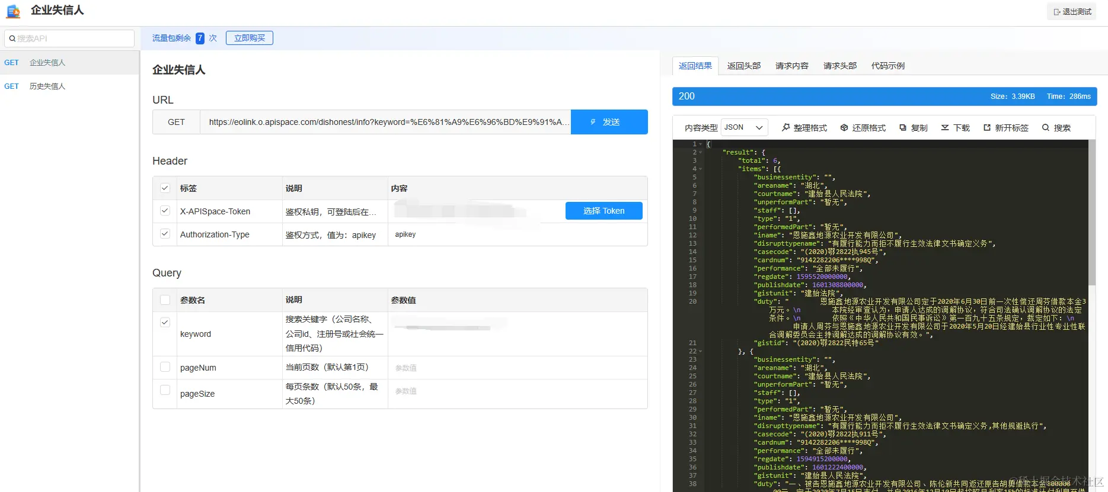Click the "Size: 3.39KB" text
This screenshot has width=1108, height=492.
tap(1013, 97)
